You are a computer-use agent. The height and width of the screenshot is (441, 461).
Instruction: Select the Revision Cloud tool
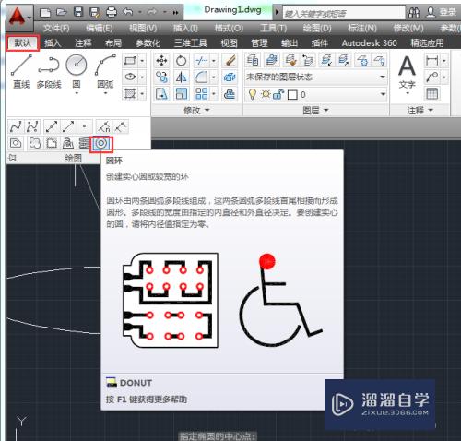(x=34, y=143)
